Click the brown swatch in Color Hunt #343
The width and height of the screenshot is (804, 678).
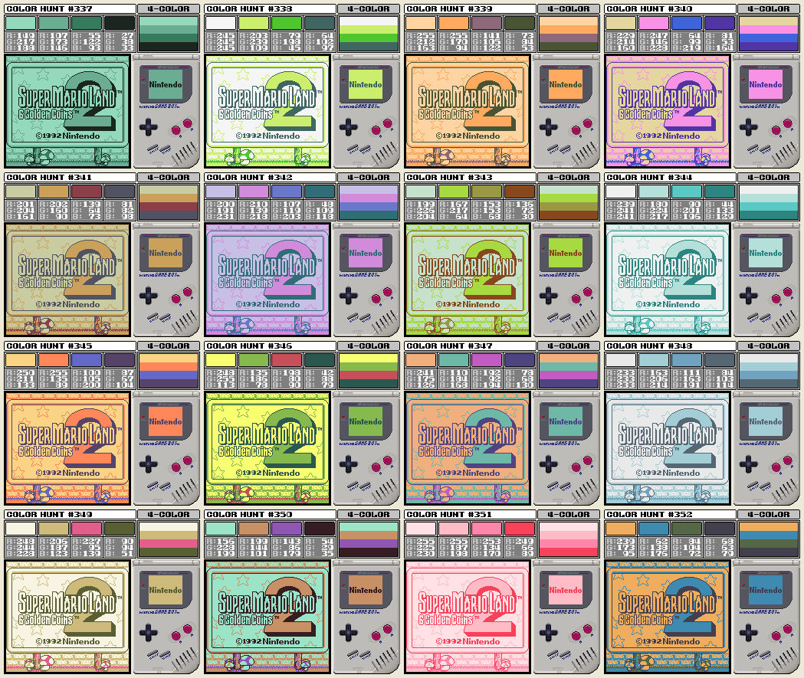(x=520, y=192)
